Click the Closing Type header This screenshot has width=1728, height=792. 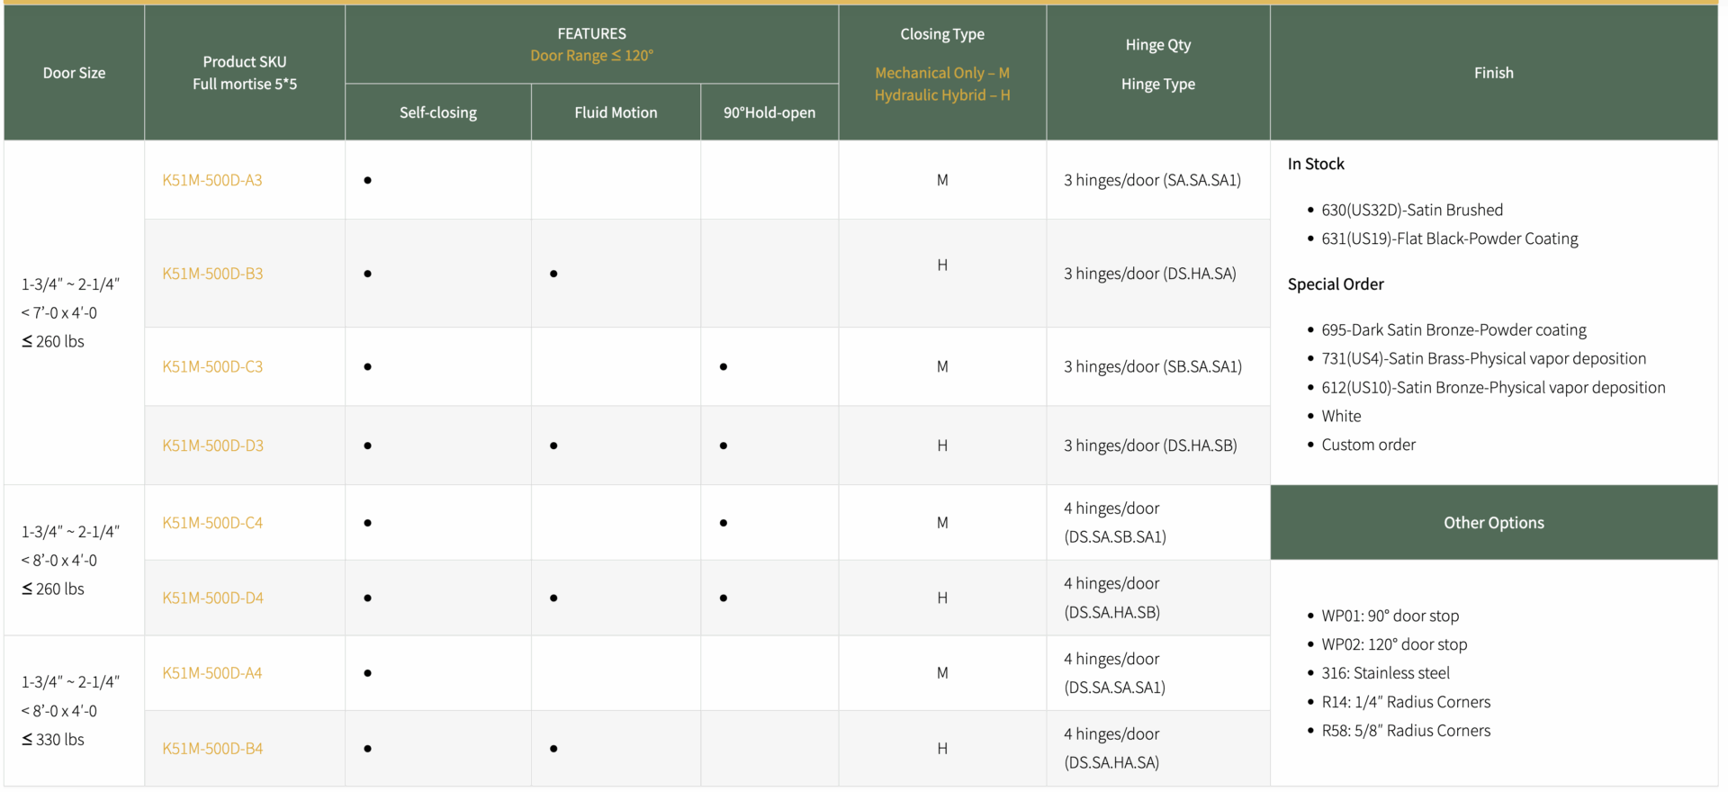point(942,34)
